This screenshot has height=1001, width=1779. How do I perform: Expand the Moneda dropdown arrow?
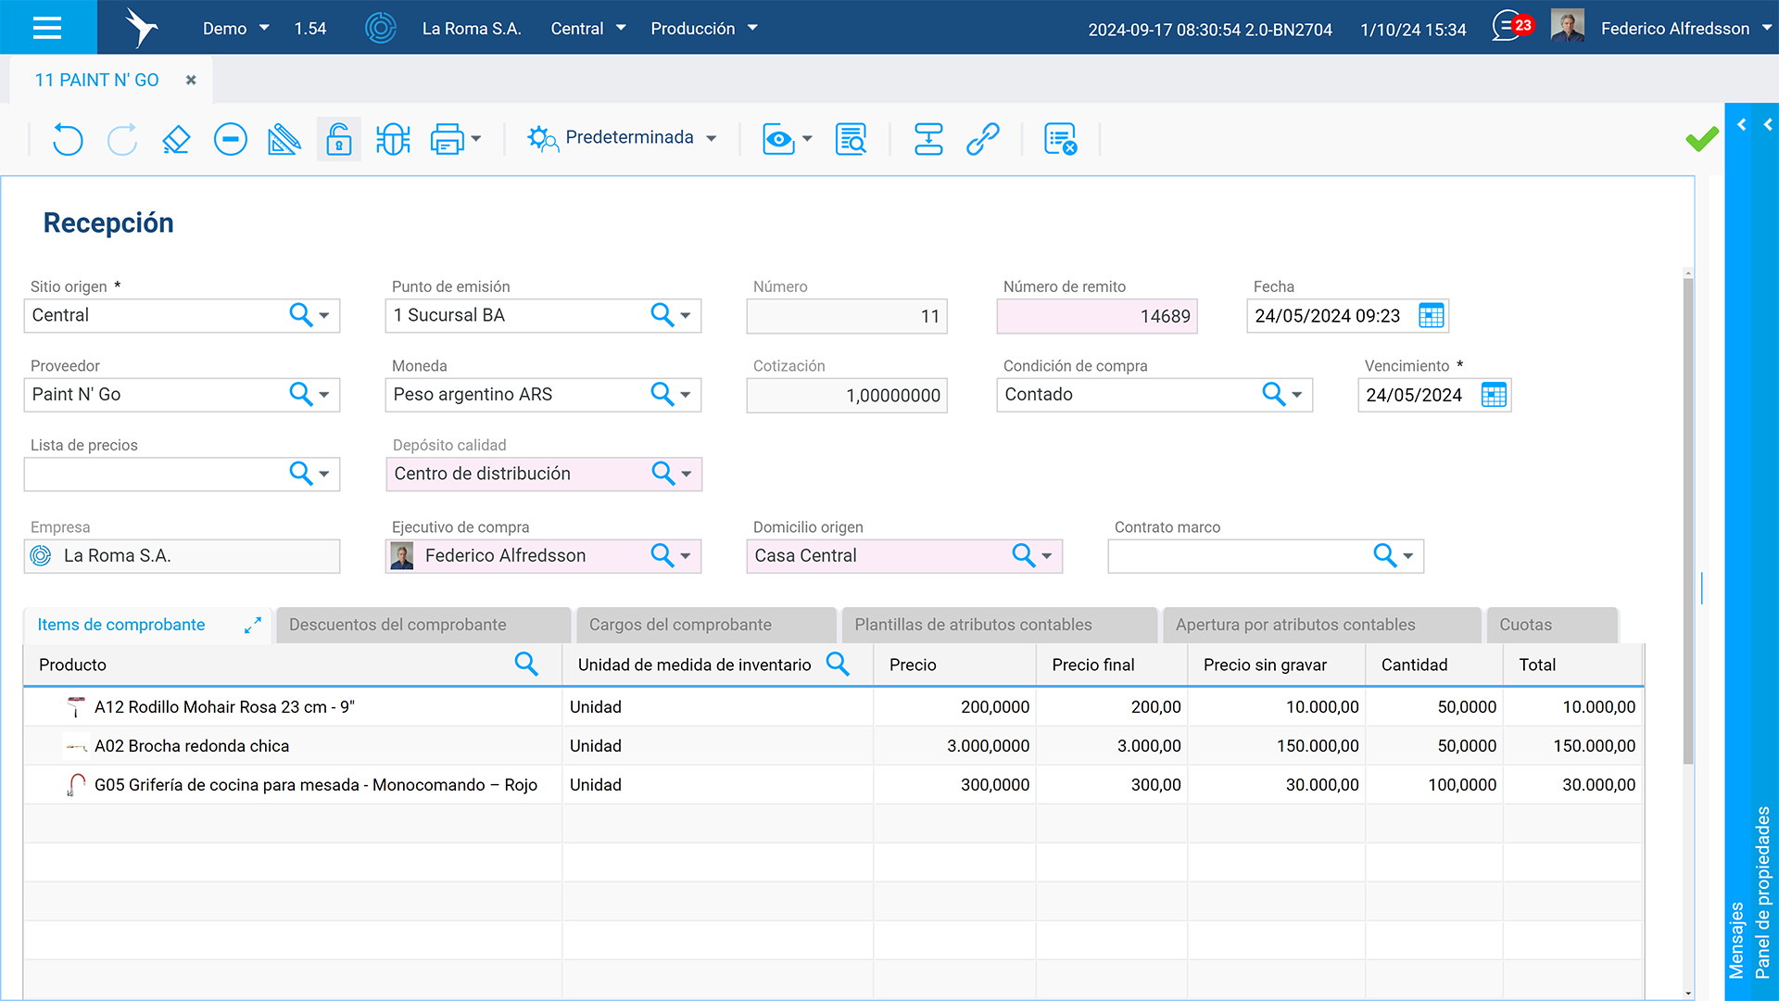(686, 395)
